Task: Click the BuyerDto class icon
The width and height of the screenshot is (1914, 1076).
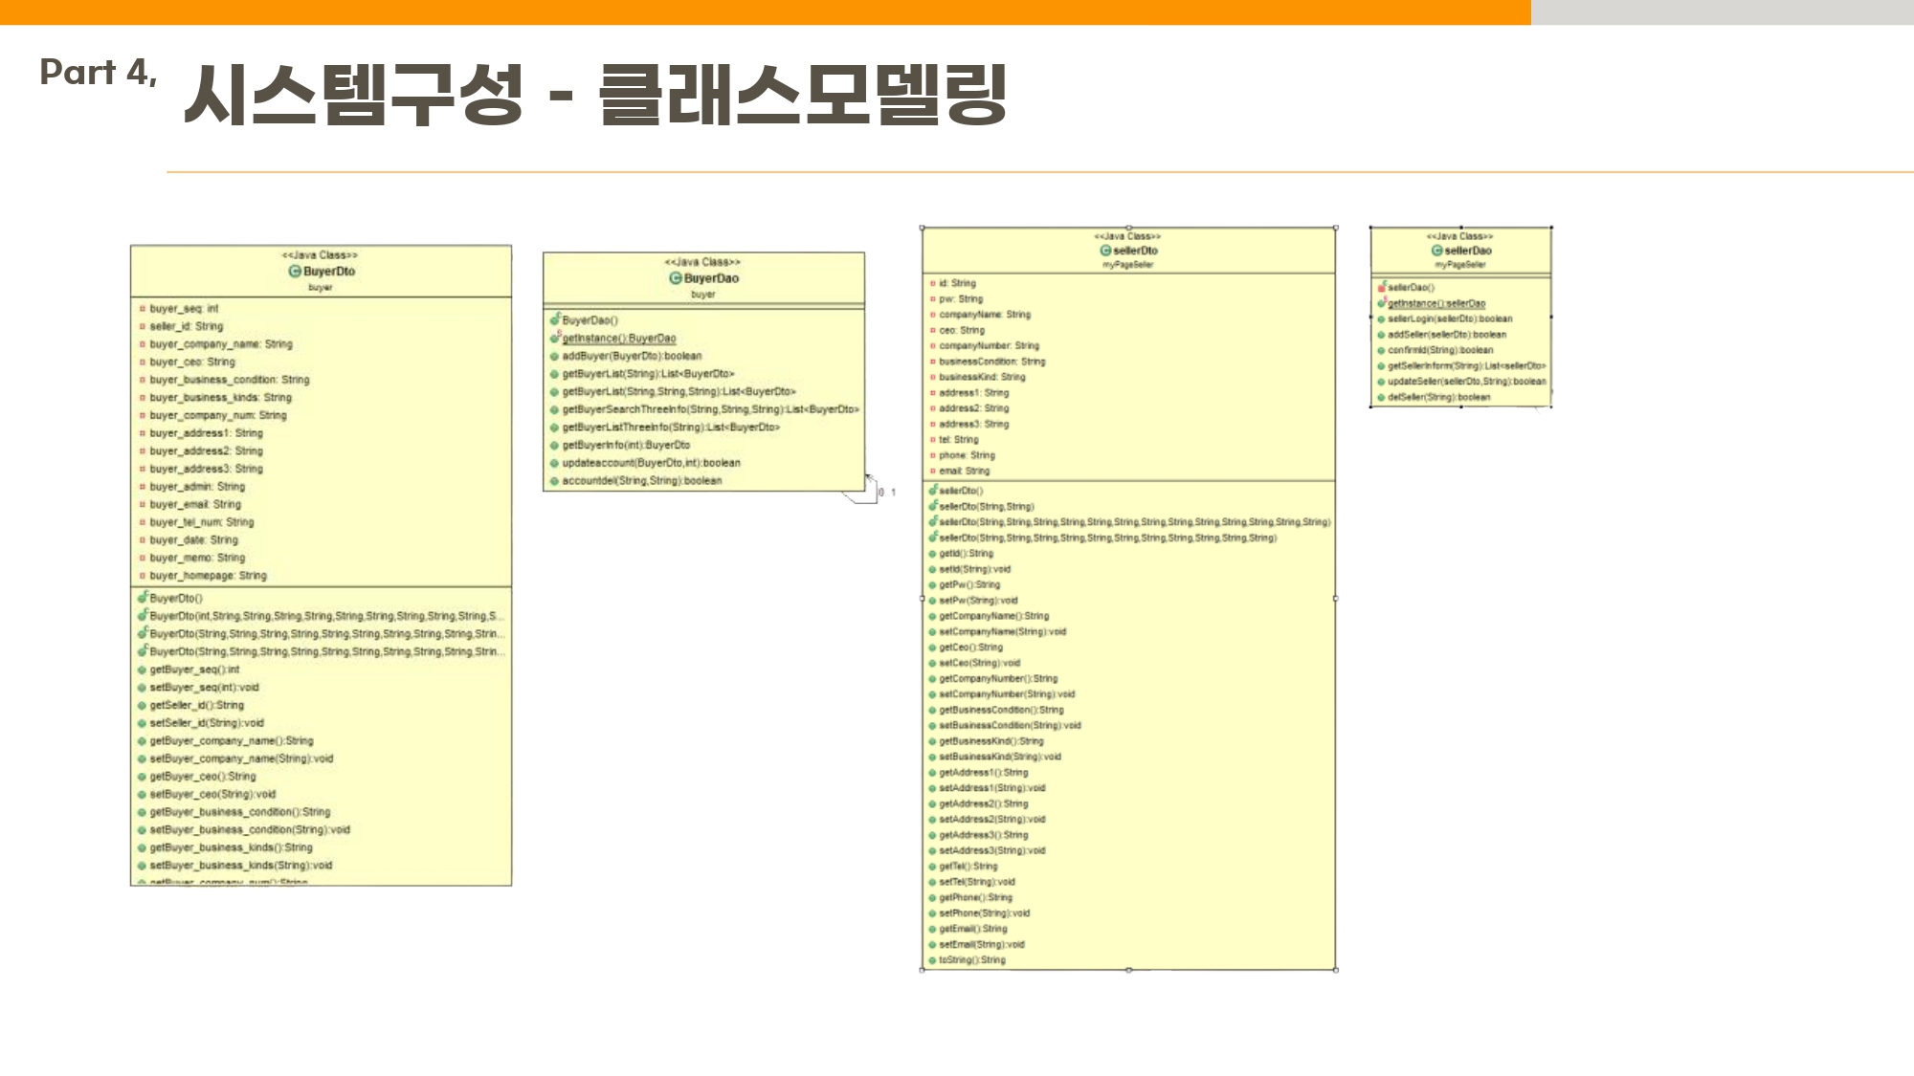Action: tap(295, 272)
